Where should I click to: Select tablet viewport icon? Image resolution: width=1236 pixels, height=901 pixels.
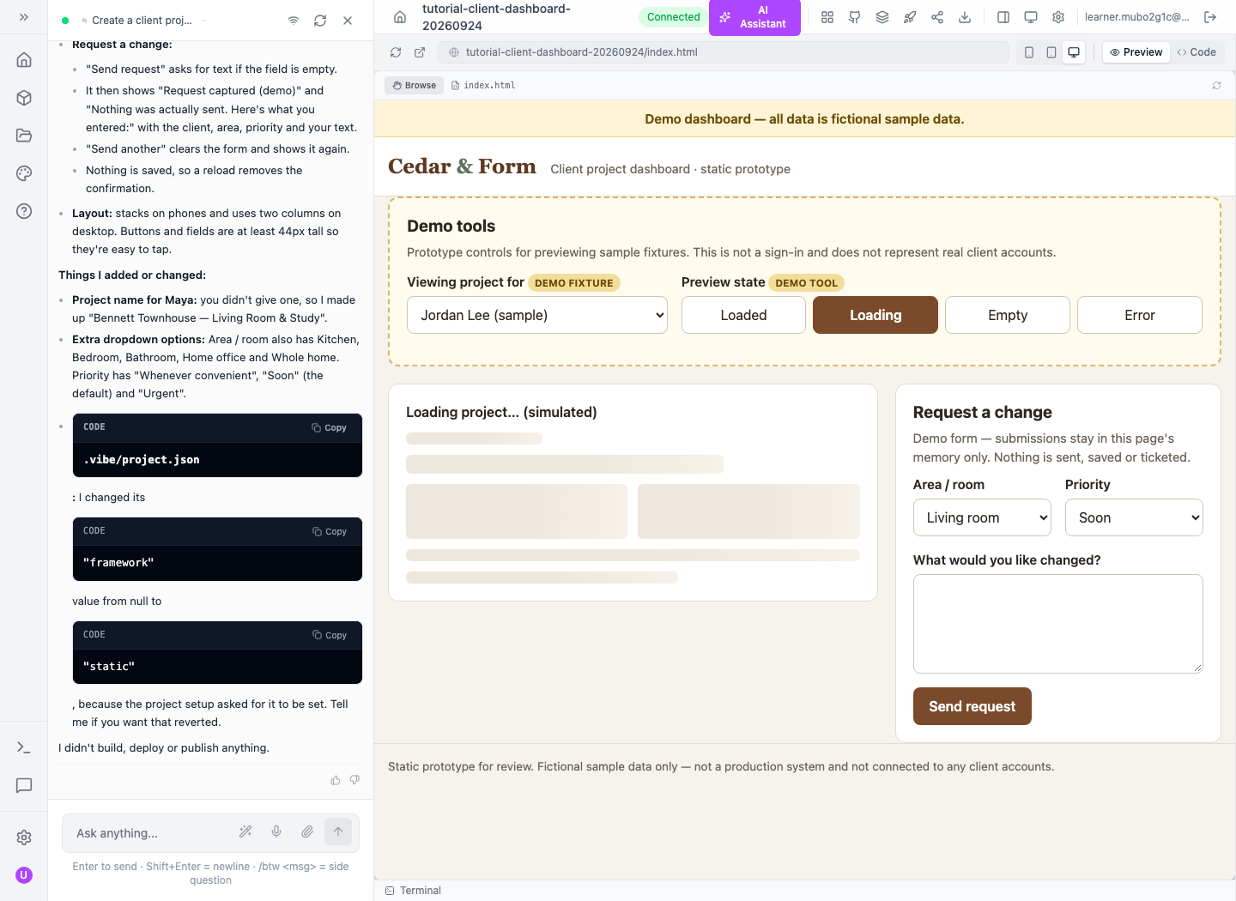(1051, 52)
